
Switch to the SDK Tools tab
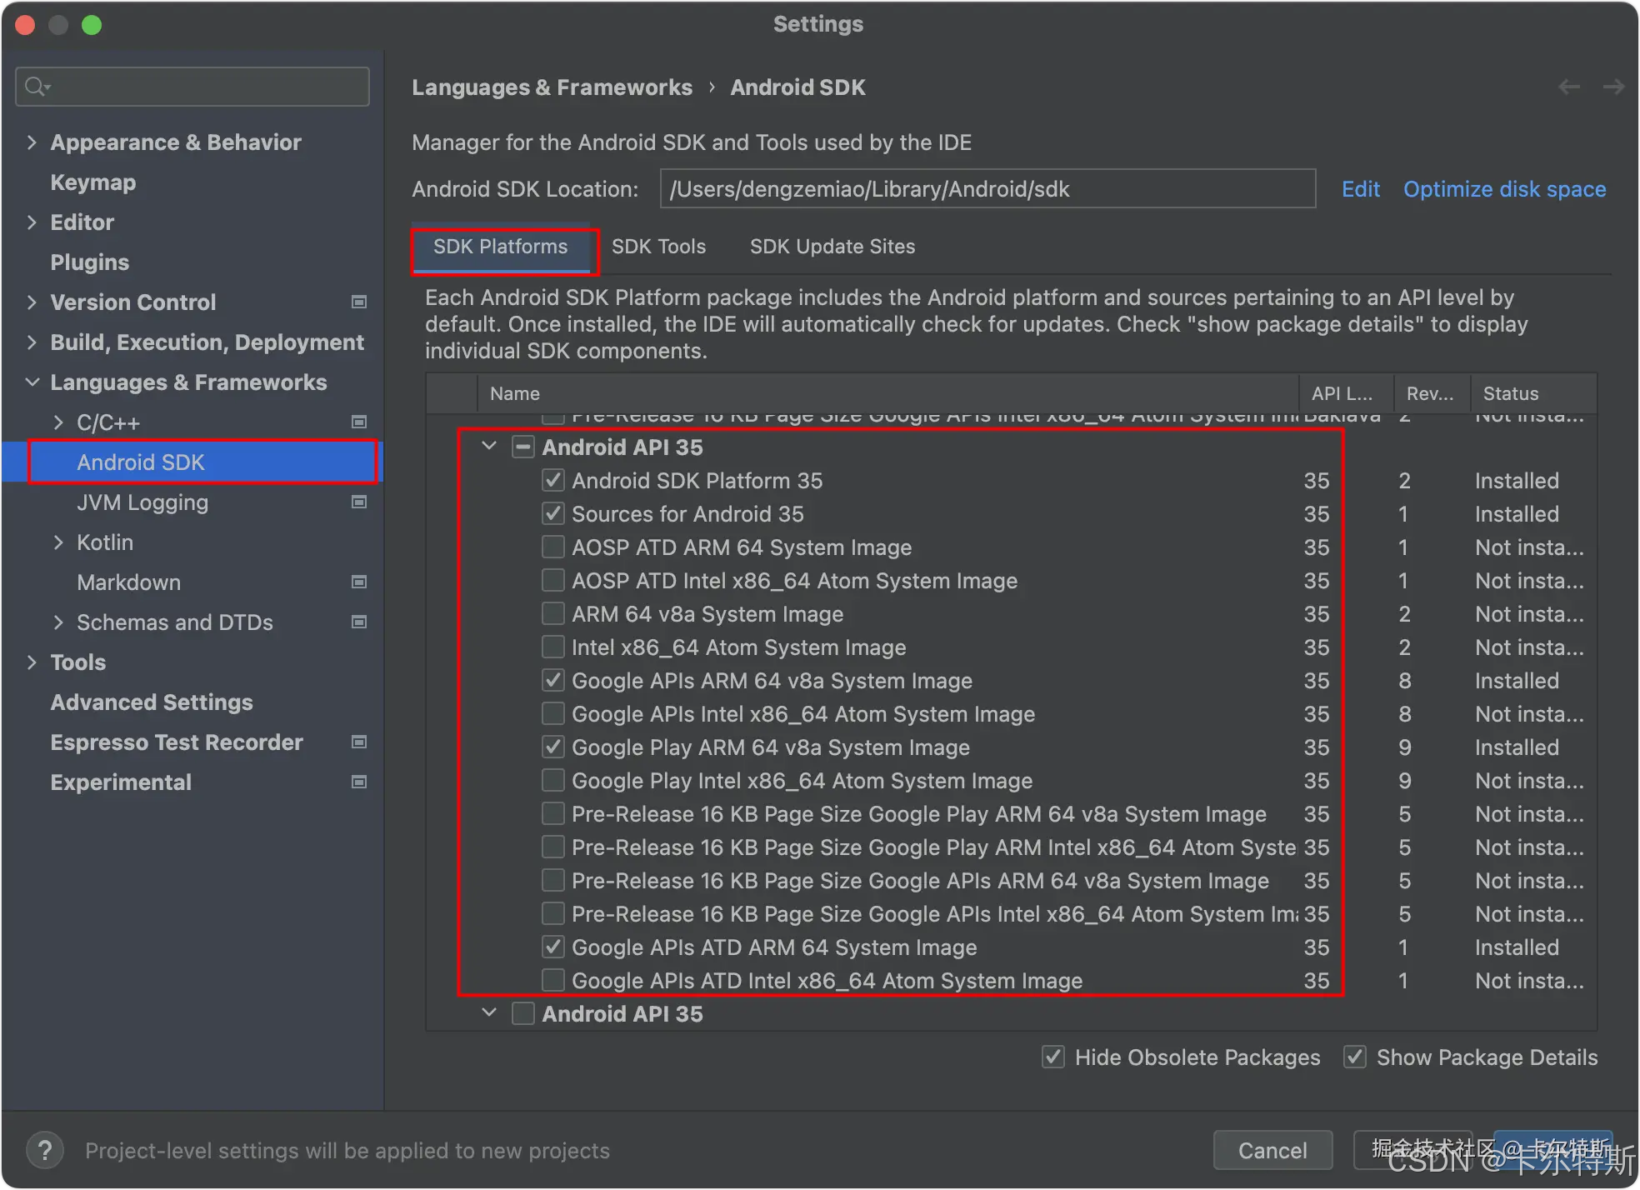(658, 247)
